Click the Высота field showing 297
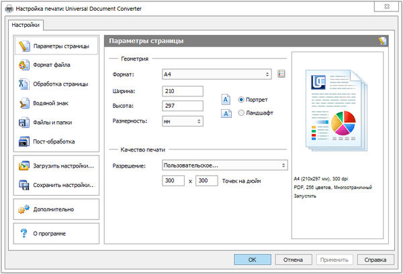Screen dimensions: 403x274 183,106
